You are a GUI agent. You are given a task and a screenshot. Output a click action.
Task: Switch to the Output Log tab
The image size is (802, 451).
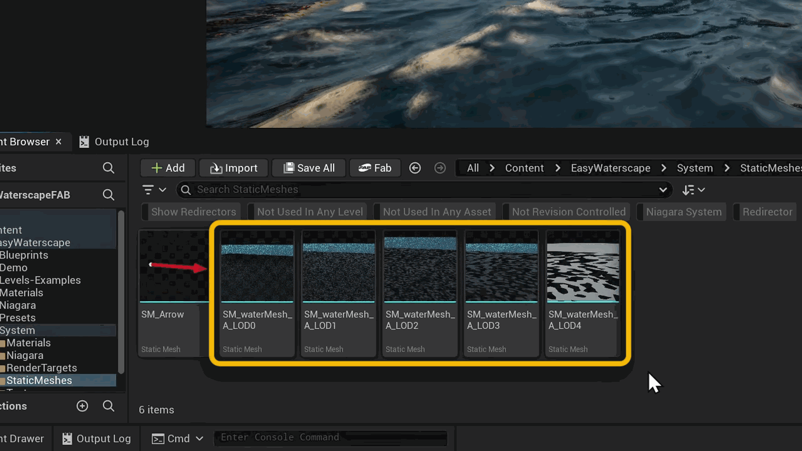pos(114,142)
